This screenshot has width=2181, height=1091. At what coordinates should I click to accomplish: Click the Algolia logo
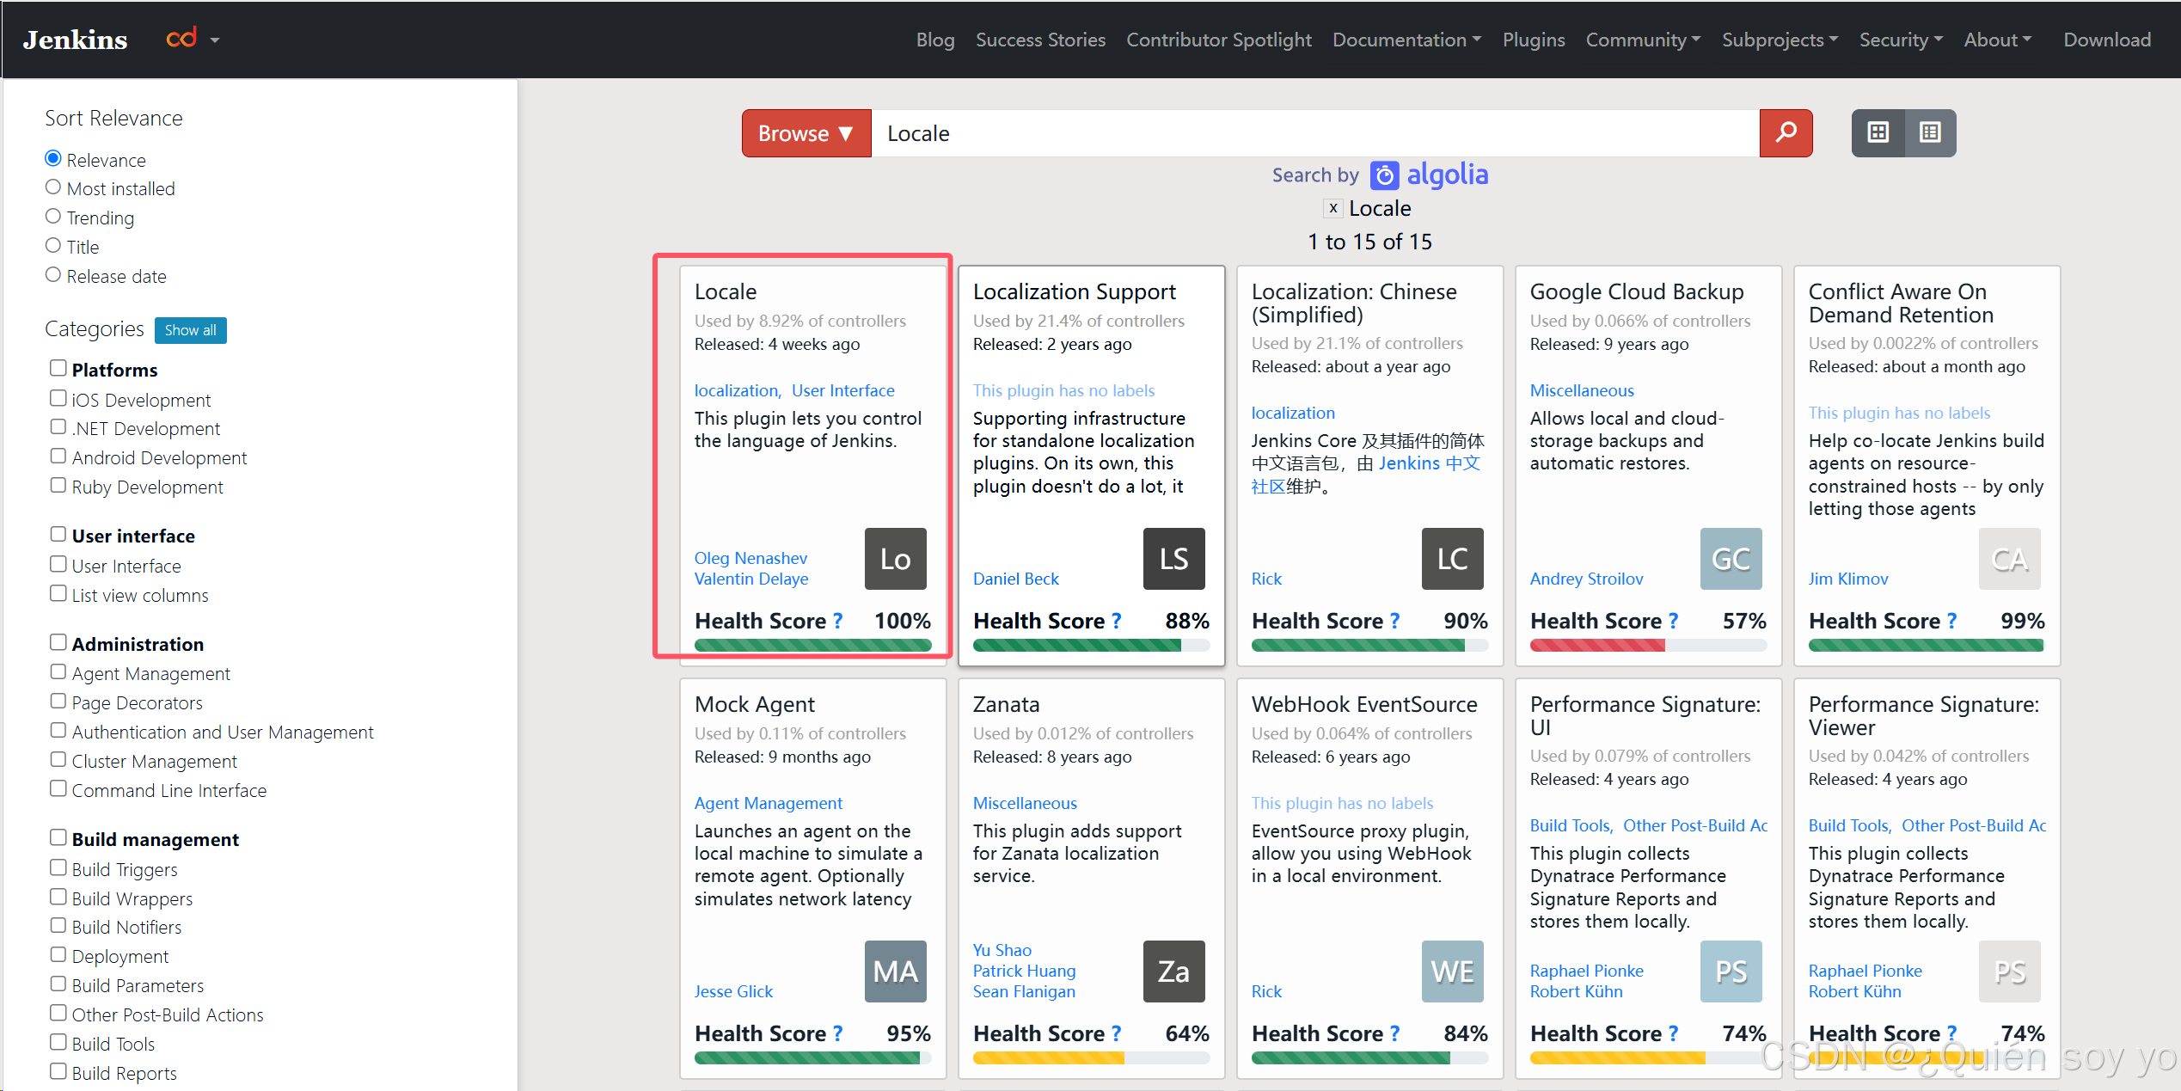pos(1429,175)
